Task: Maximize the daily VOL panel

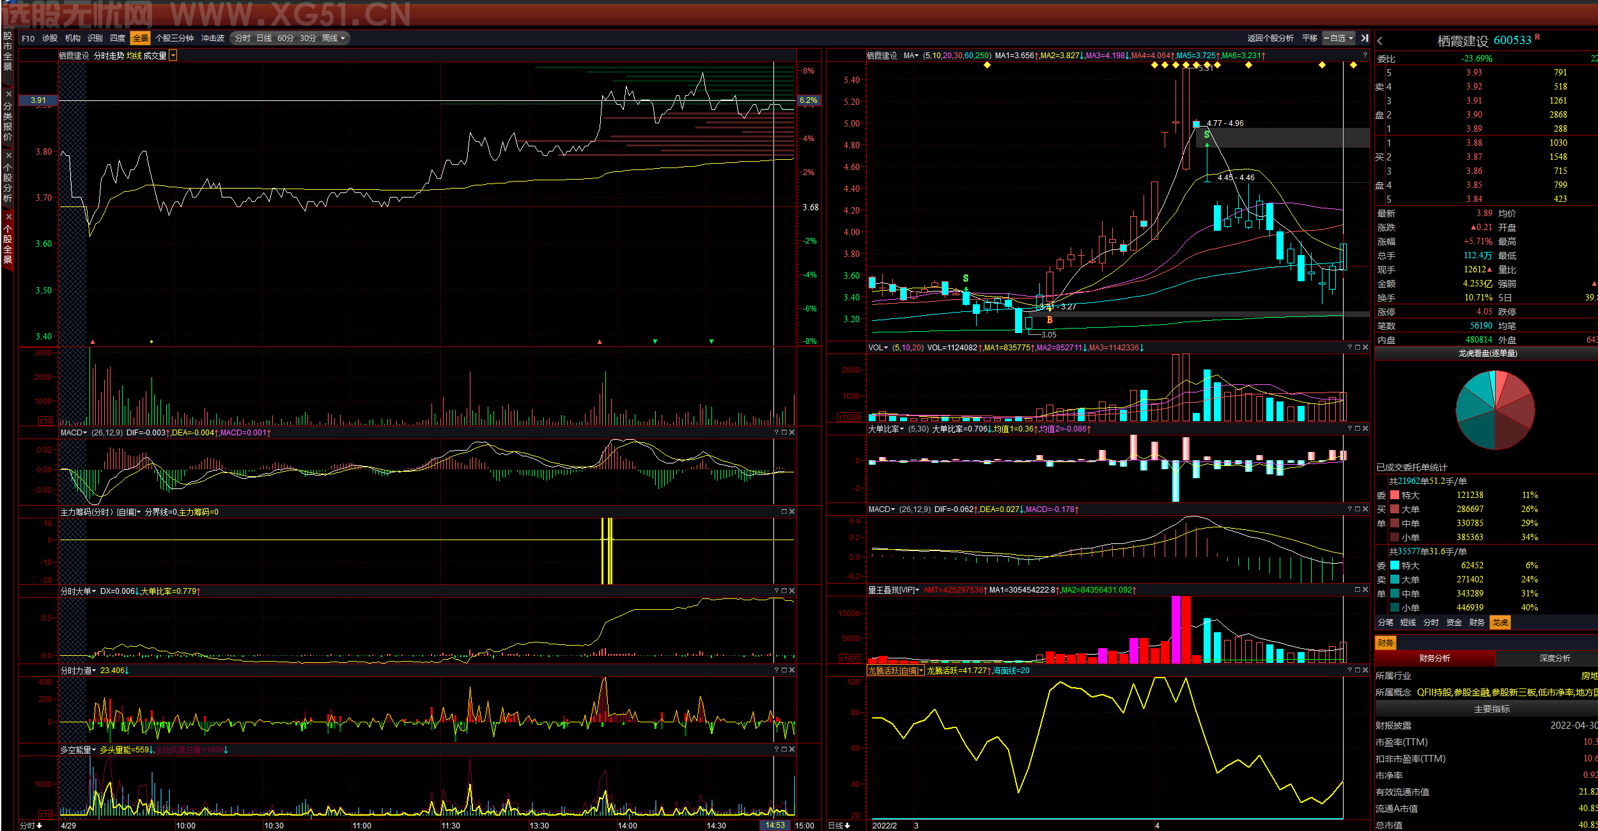Action: pos(1358,348)
